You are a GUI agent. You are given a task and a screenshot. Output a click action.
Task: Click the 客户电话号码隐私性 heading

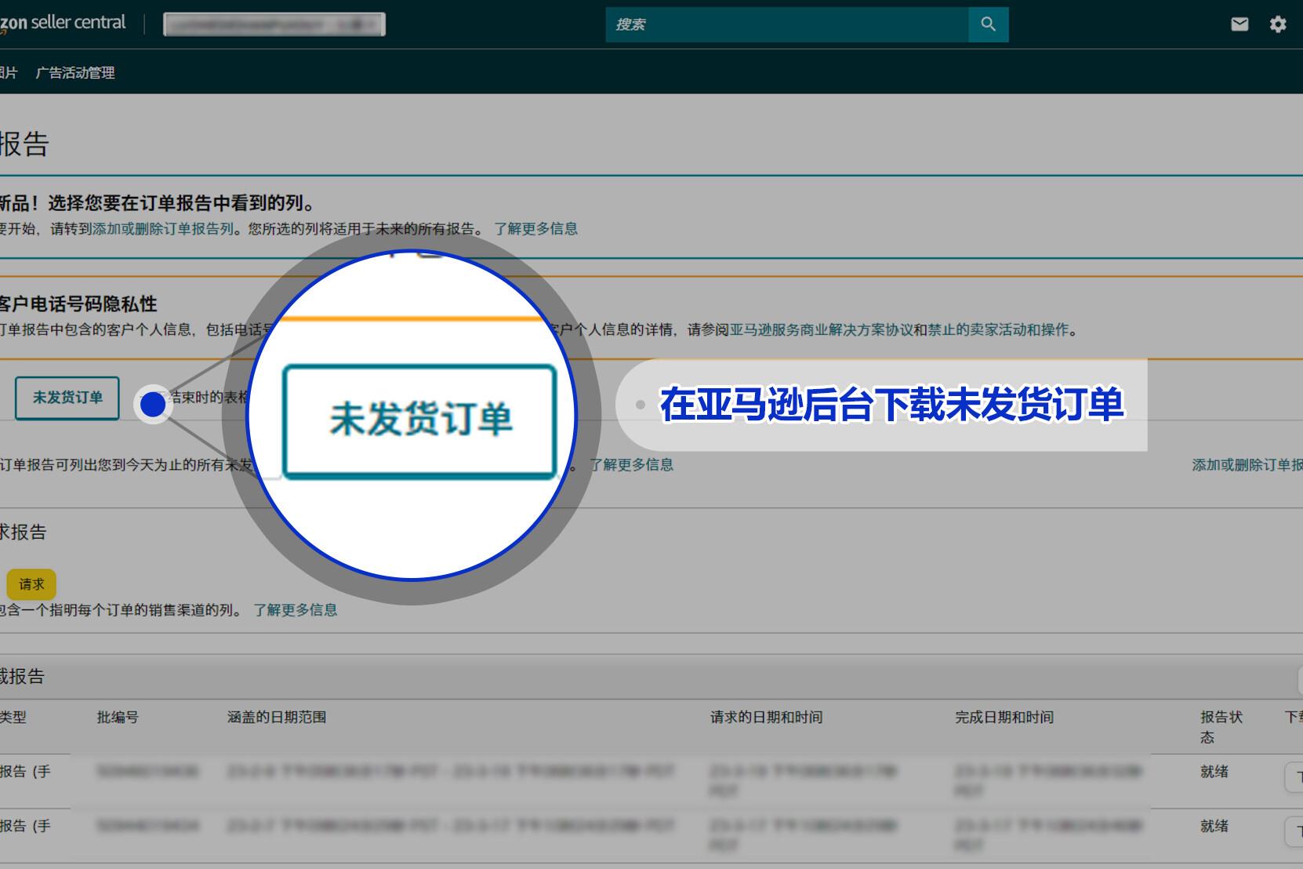pos(78,304)
